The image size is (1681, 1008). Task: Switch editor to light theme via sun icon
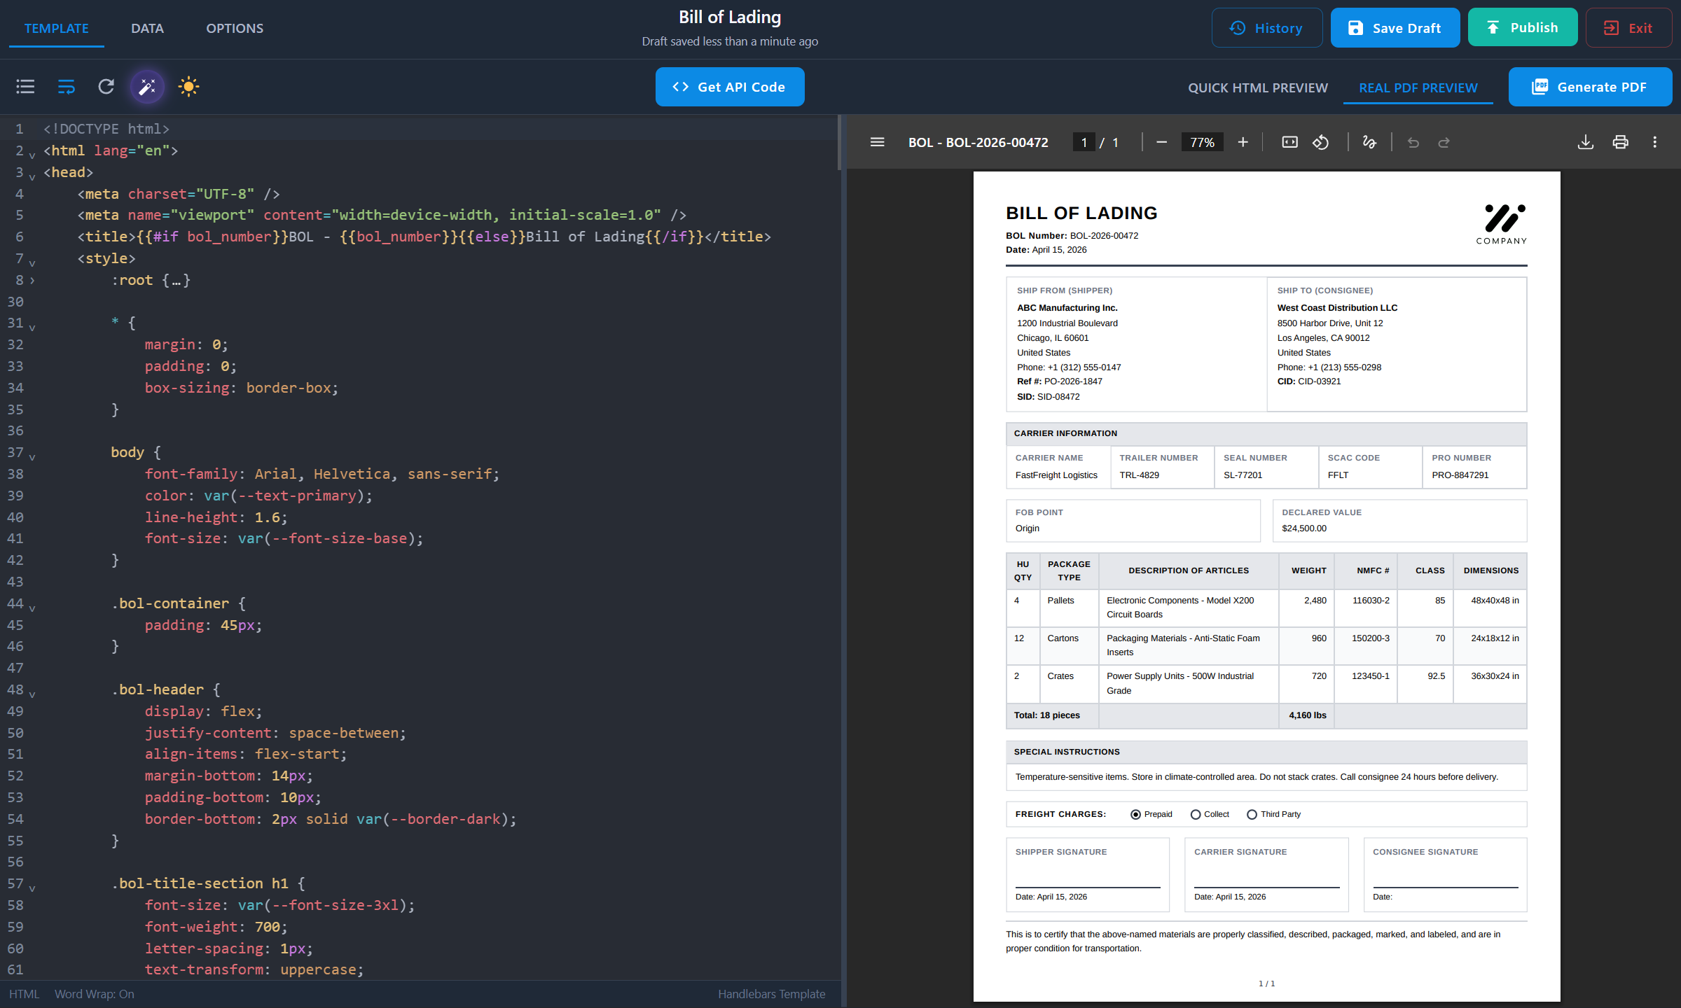click(x=188, y=86)
